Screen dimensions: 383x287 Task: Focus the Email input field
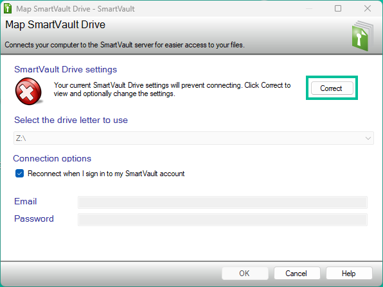click(222, 202)
